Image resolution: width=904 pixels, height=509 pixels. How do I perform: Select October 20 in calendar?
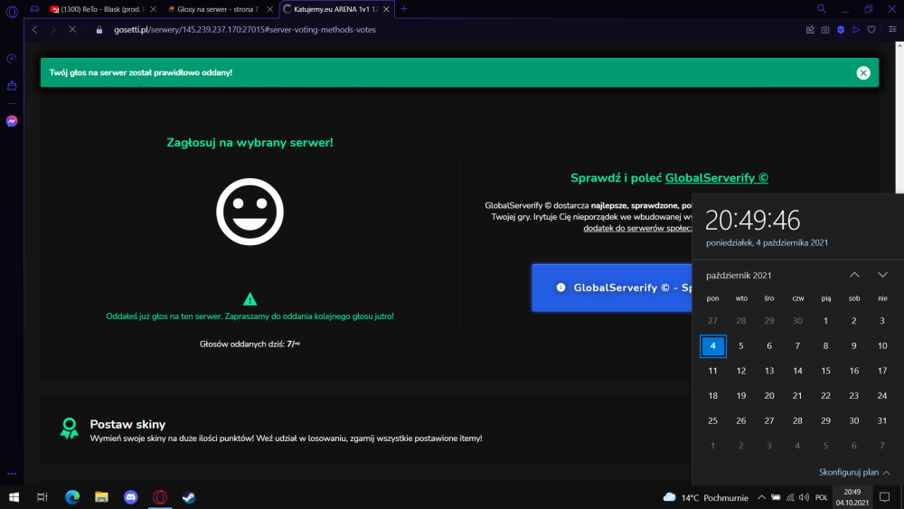pos(769,395)
